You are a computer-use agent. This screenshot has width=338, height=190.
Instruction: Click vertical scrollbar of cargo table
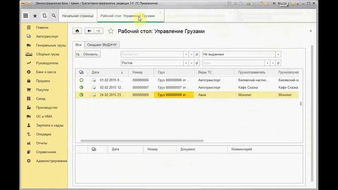pyautogui.click(x=301, y=103)
